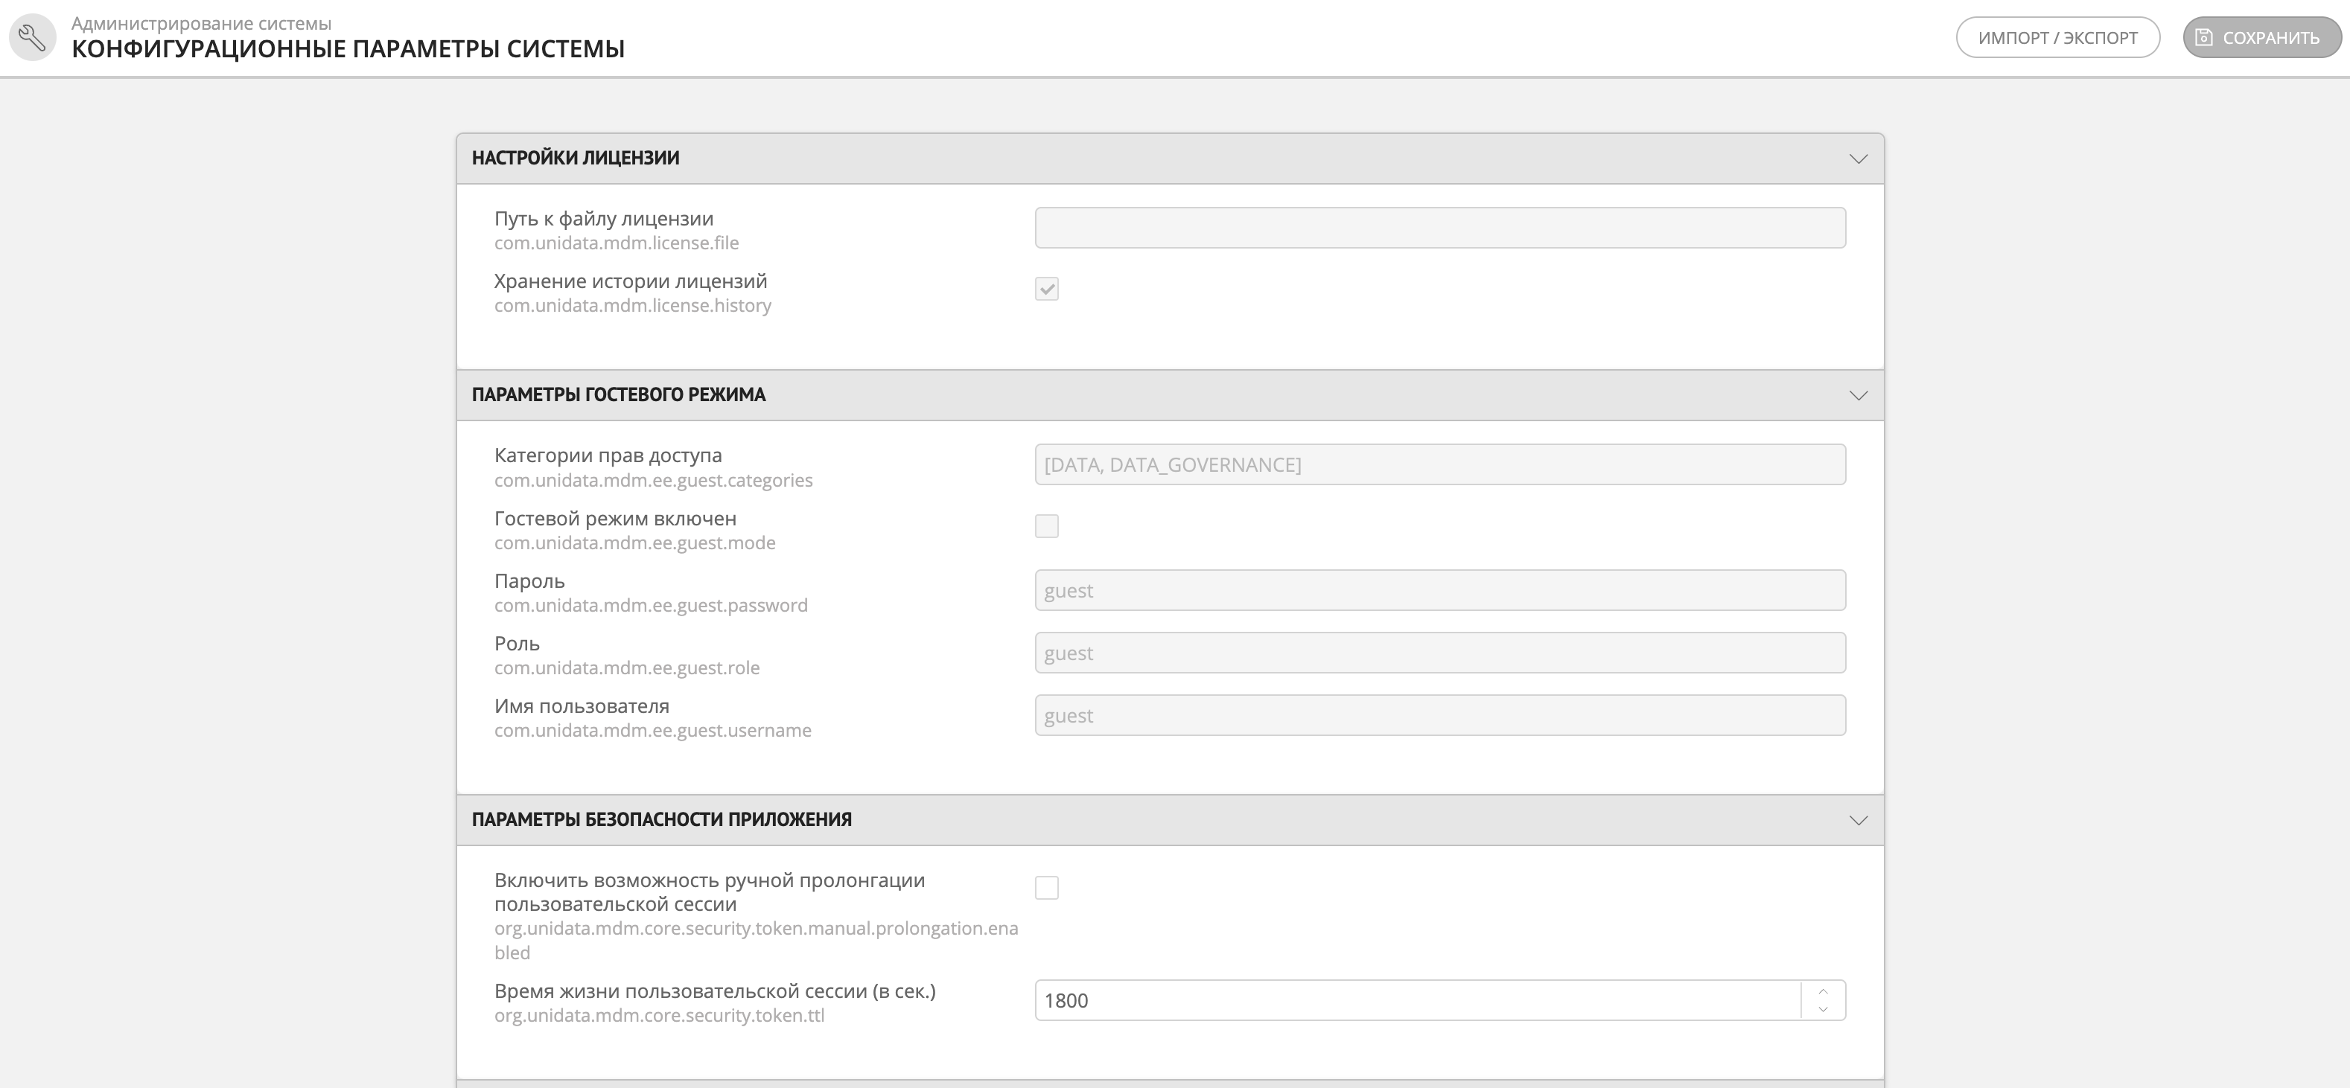This screenshot has height=1088, width=2350.
Task: Click Категории прав доступа field
Action: coord(1439,464)
